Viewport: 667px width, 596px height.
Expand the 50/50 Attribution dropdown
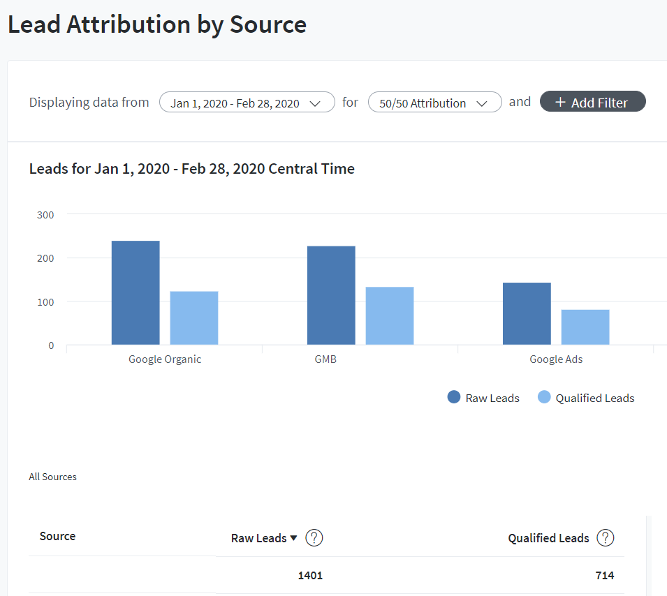click(434, 103)
